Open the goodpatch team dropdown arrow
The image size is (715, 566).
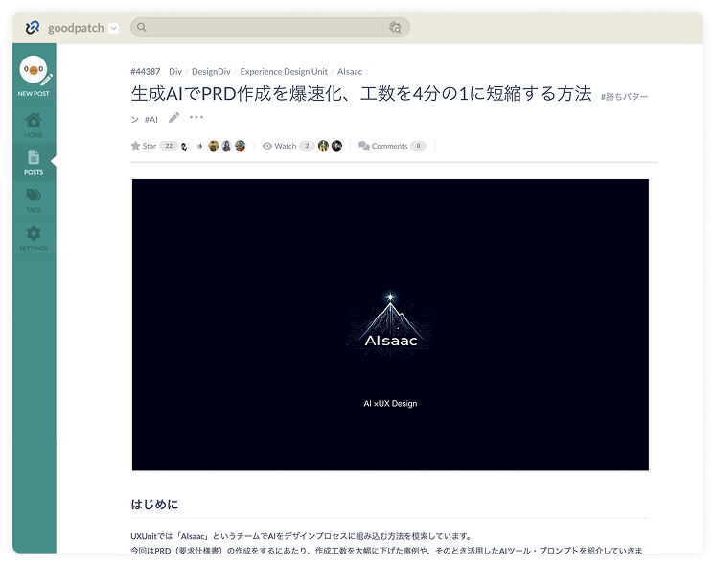[113, 29]
